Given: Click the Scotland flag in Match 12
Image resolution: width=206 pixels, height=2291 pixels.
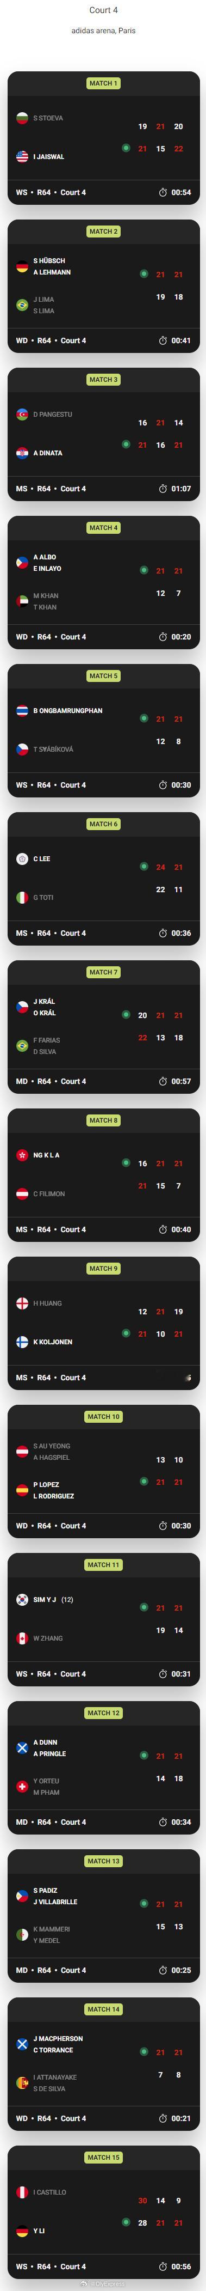Looking at the screenshot, I should [x=22, y=1747].
